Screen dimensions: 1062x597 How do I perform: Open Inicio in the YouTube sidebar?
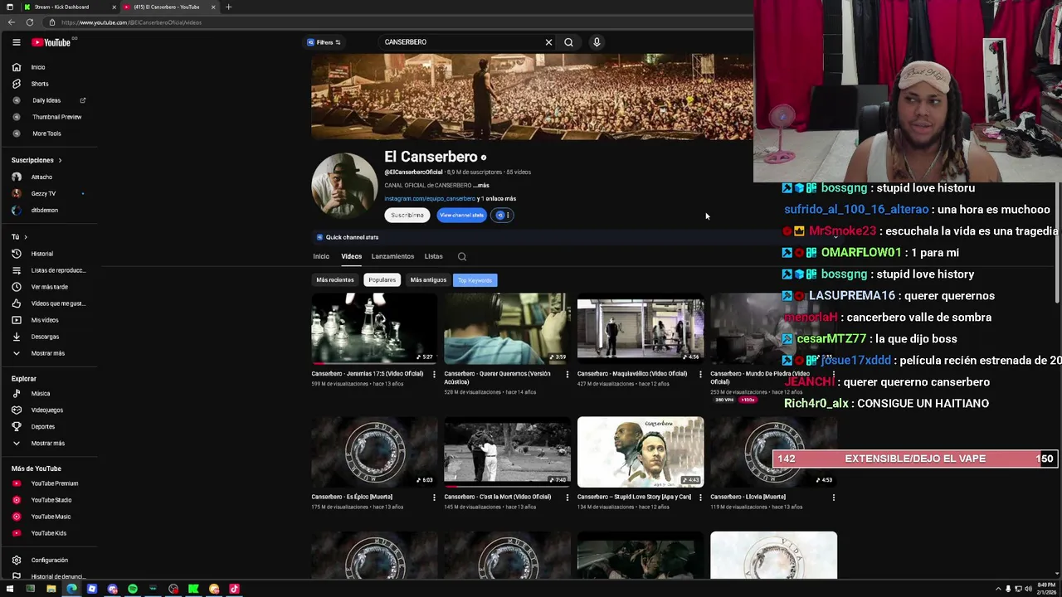[38, 67]
